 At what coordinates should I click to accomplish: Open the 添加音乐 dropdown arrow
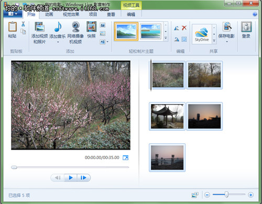[58, 42]
